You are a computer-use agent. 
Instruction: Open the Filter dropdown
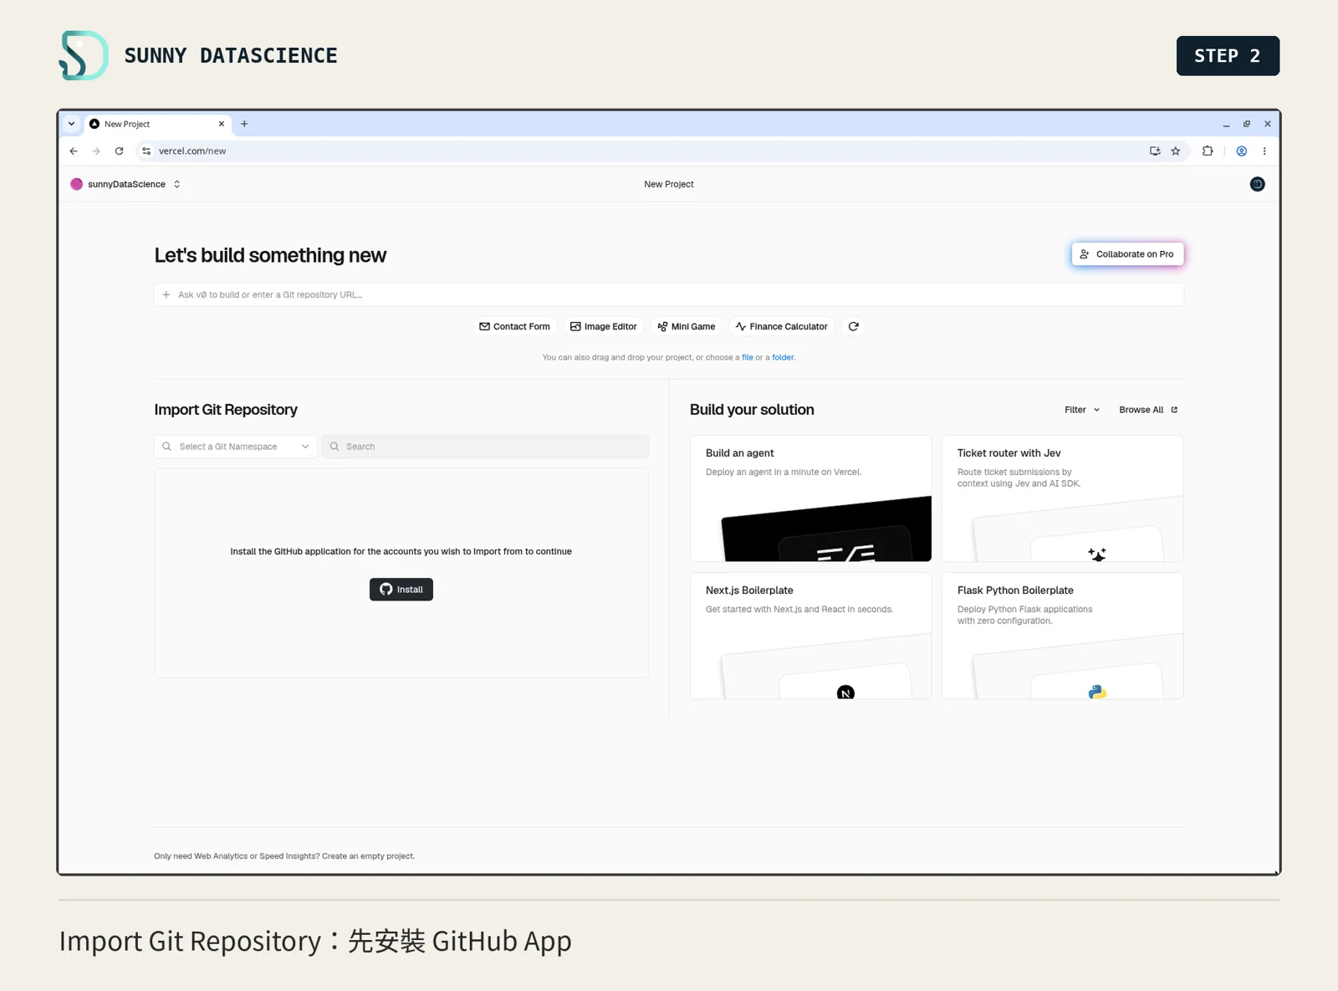pos(1082,410)
